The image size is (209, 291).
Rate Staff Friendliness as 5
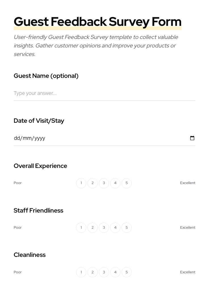coord(127,227)
